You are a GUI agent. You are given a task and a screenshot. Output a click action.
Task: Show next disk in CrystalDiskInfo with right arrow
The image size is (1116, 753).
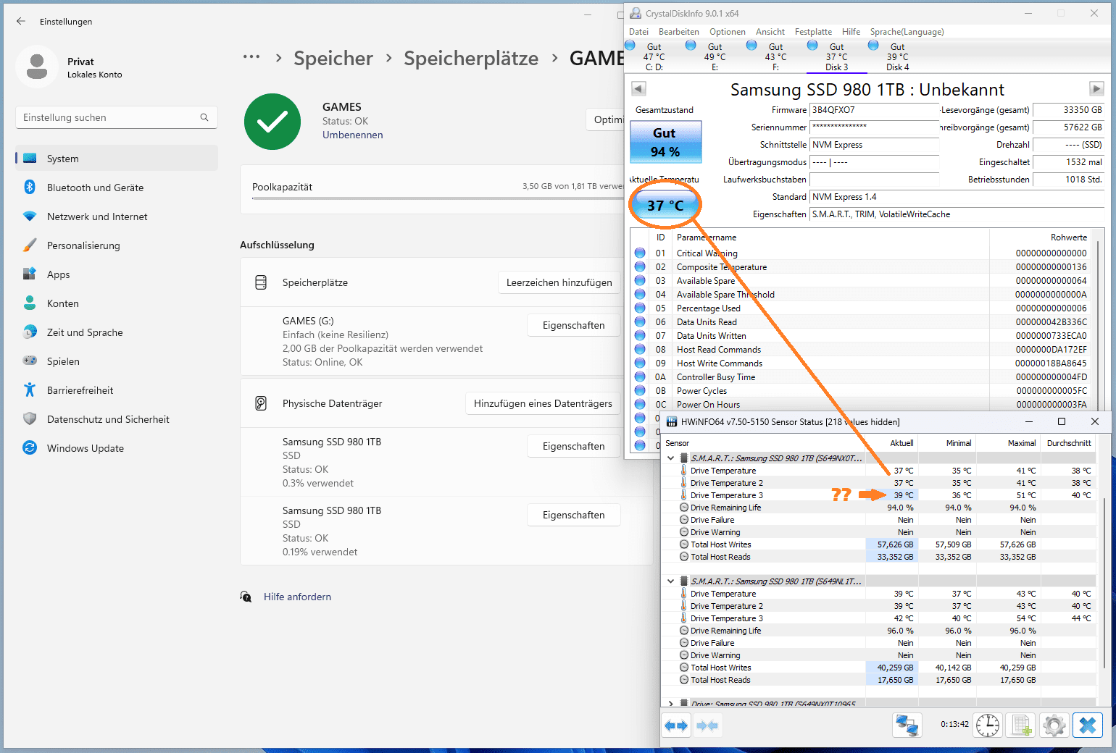(1096, 88)
